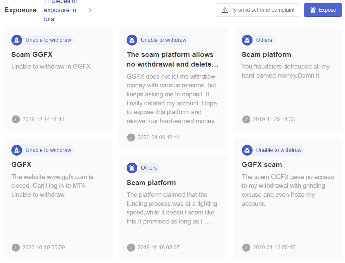This screenshot has width=345, height=263.
Task: Expand exposure list with the chevron arrow
Action: pos(90,10)
